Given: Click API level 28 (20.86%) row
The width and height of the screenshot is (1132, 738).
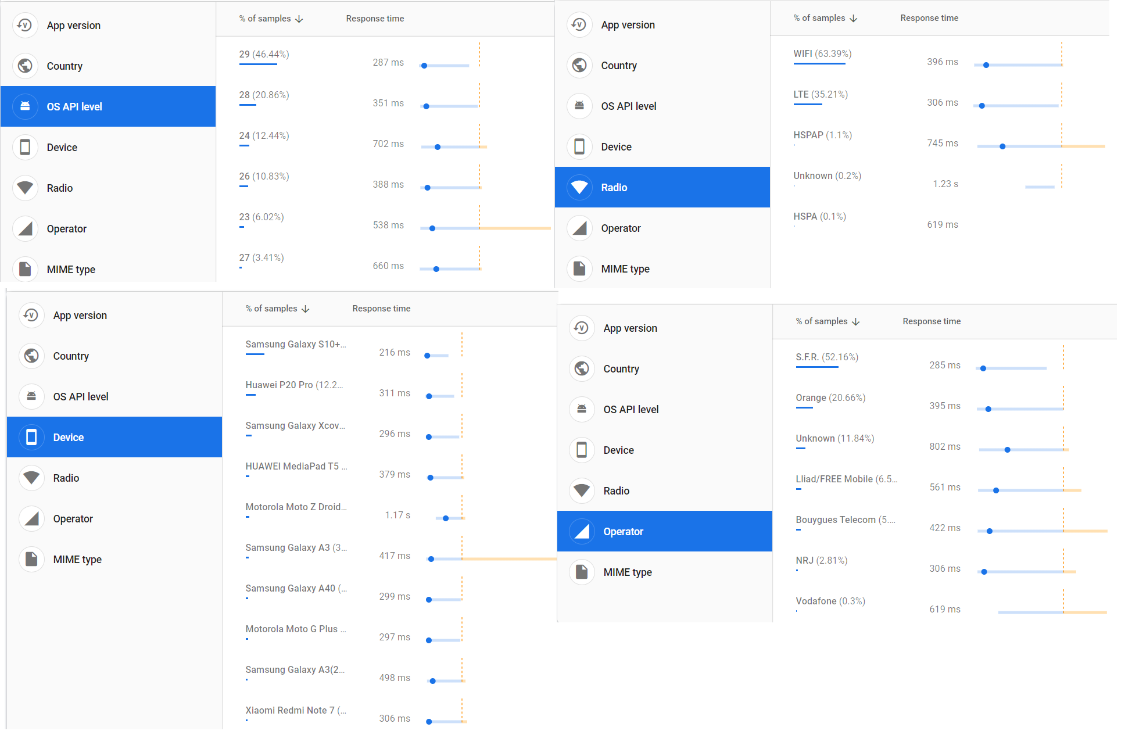Looking at the screenshot, I should point(385,98).
